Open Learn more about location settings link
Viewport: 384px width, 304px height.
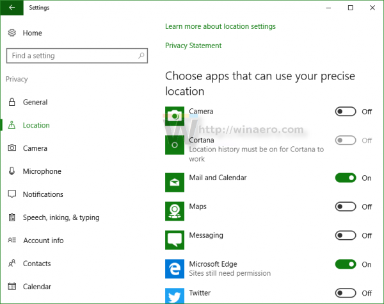220,26
